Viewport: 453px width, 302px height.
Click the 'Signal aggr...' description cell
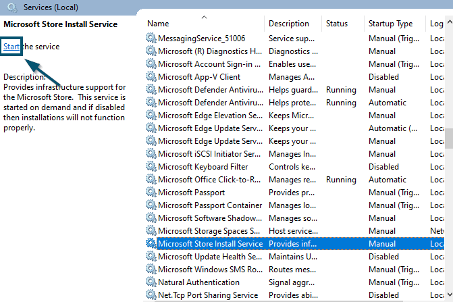[x=292, y=282]
